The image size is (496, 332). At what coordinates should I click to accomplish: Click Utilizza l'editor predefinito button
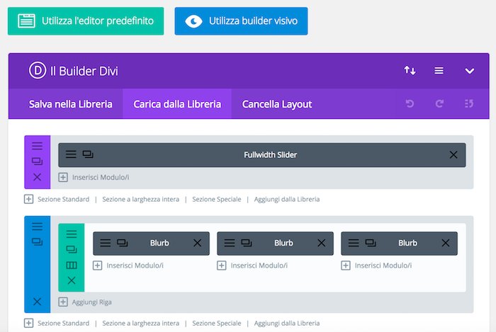(86, 21)
